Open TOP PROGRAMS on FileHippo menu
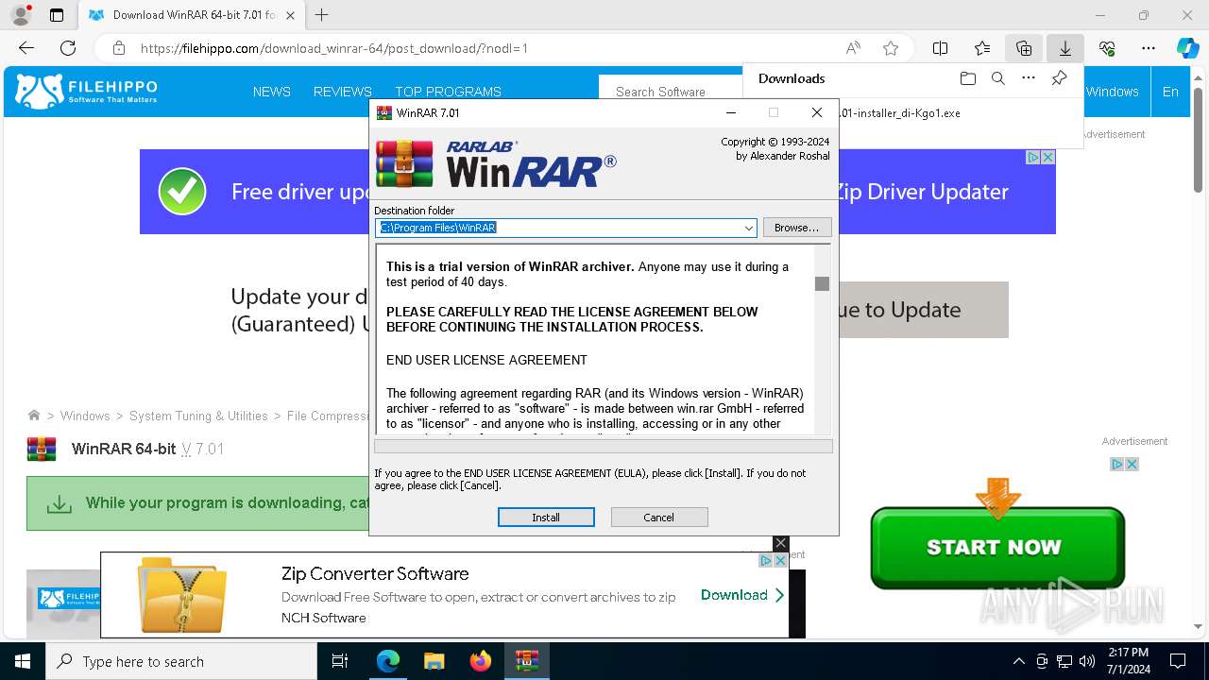Image resolution: width=1209 pixels, height=680 pixels. click(x=448, y=92)
